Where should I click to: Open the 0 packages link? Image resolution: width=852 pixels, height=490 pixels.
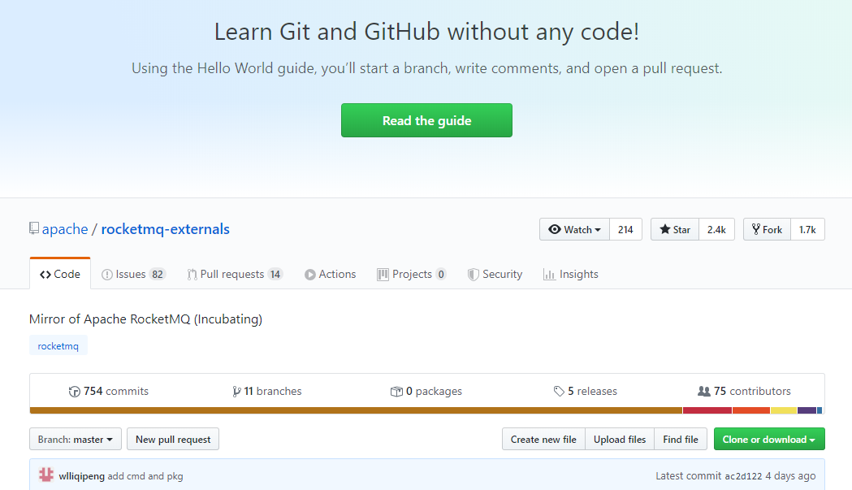pos(426,391)
